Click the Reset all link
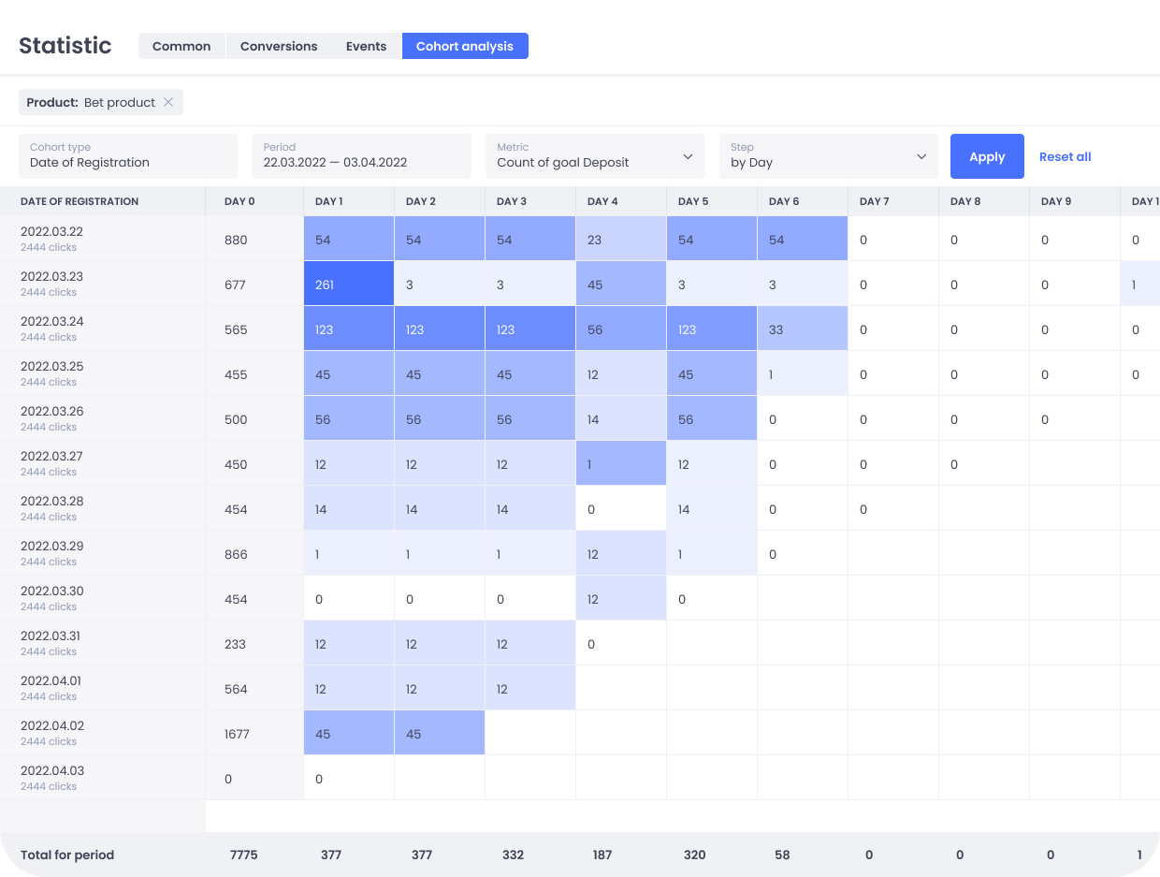 point(1065,156)
